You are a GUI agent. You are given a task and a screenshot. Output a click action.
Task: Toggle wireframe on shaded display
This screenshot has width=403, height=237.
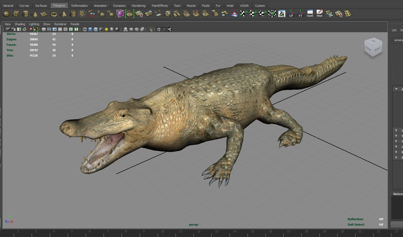click(x=96, y=29)
